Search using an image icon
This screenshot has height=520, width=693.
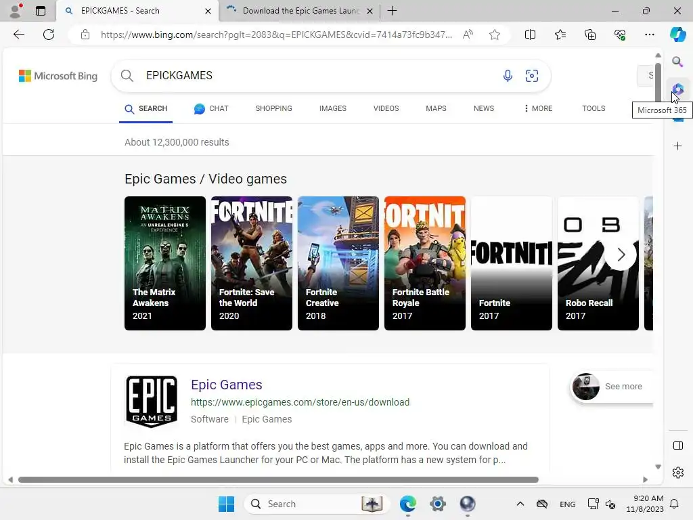(532, 76)
